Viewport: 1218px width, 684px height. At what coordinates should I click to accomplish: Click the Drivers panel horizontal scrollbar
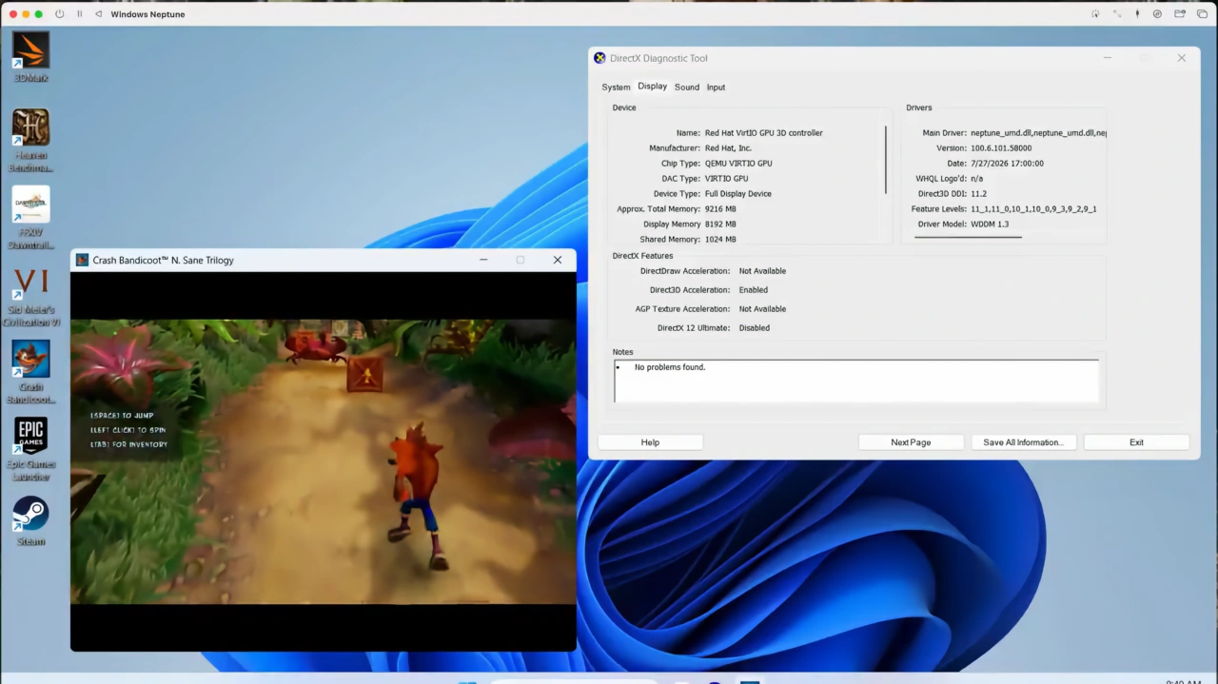point(968,237)
